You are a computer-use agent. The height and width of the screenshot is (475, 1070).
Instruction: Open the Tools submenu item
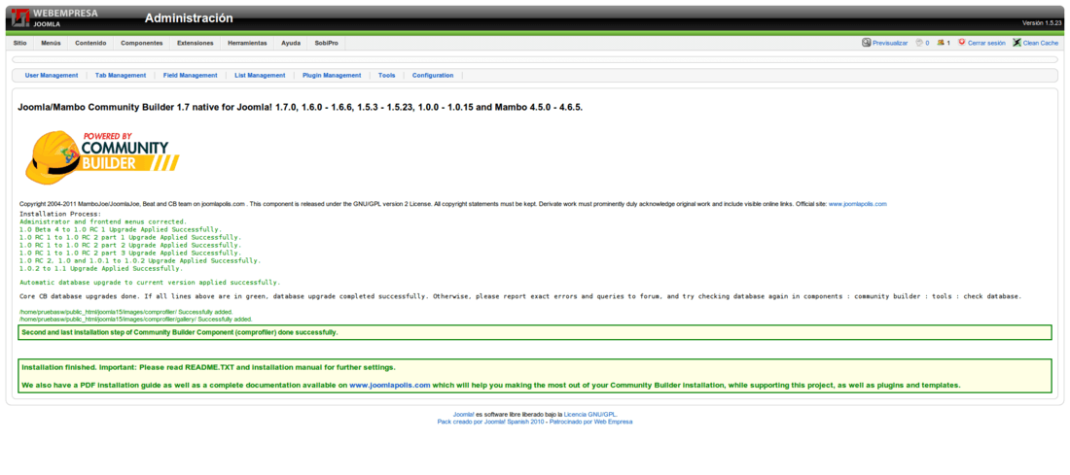387,76
